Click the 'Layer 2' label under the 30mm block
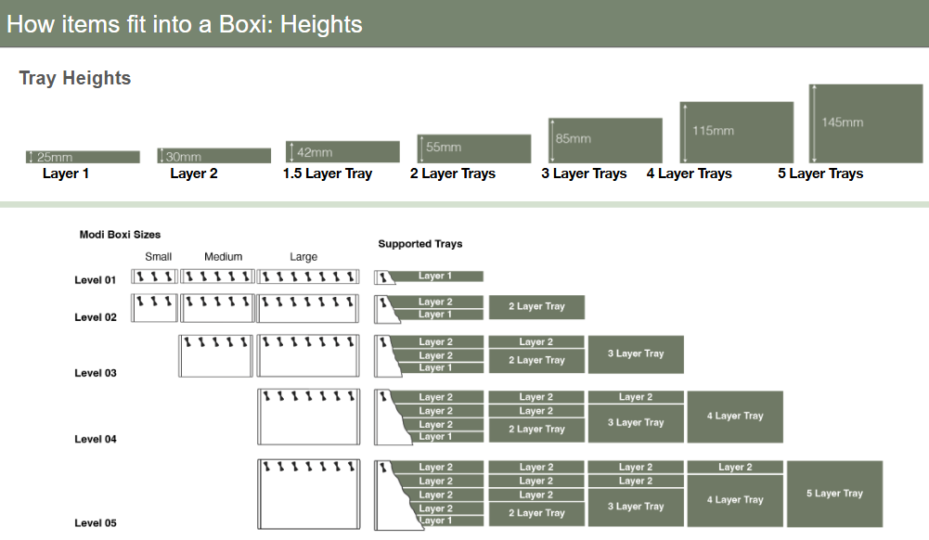 (x=194, y=174)
